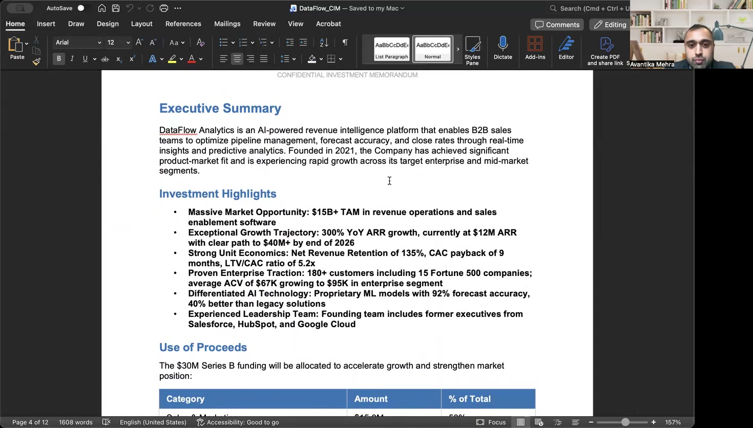
Task: Open the Mailings tab
Action: click(x=227, y=24)
